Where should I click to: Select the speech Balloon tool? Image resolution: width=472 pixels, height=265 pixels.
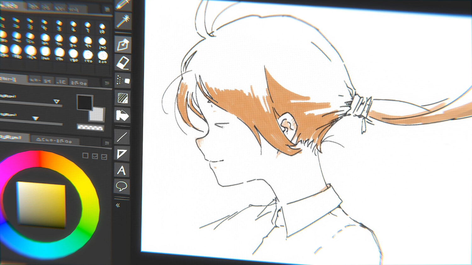tap(121, 186)
